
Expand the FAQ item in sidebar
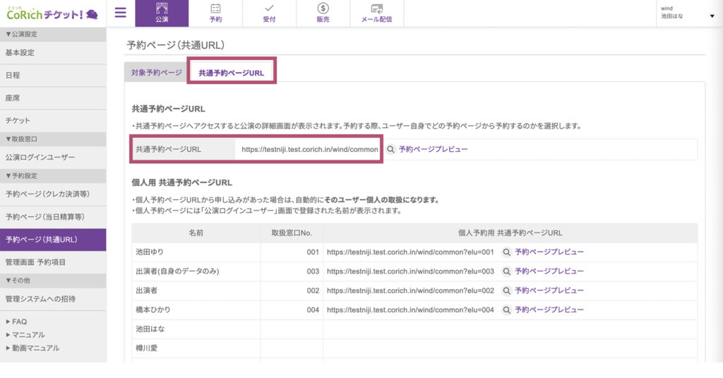click(x=19, y=321)
